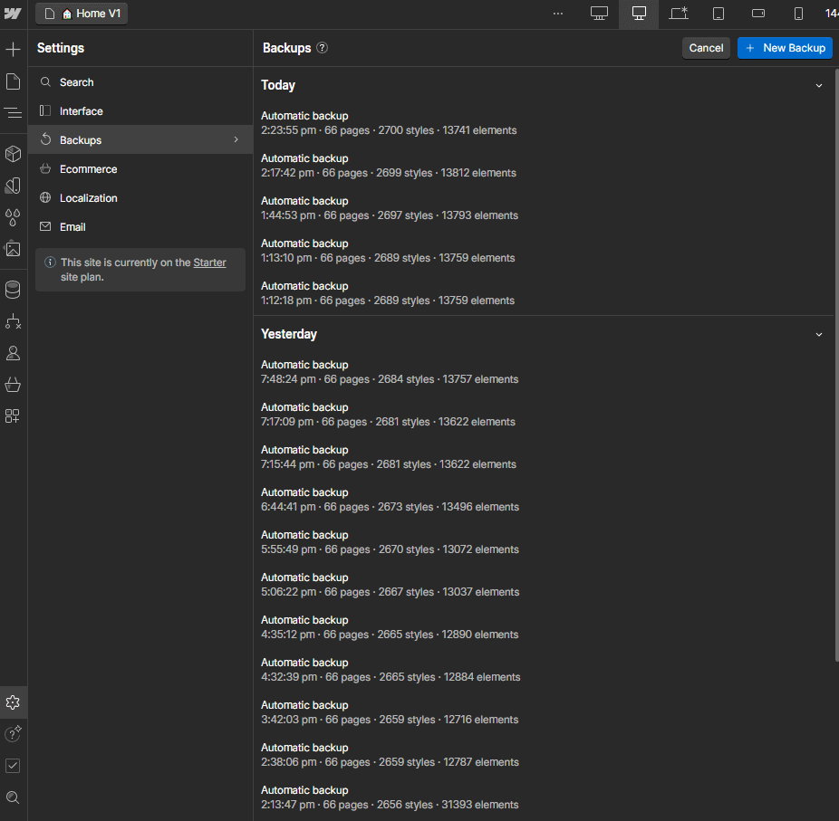Open the CMS Collections panel
Image resolution: width=839 pixels, height=821 pixels.
point(13,288)
